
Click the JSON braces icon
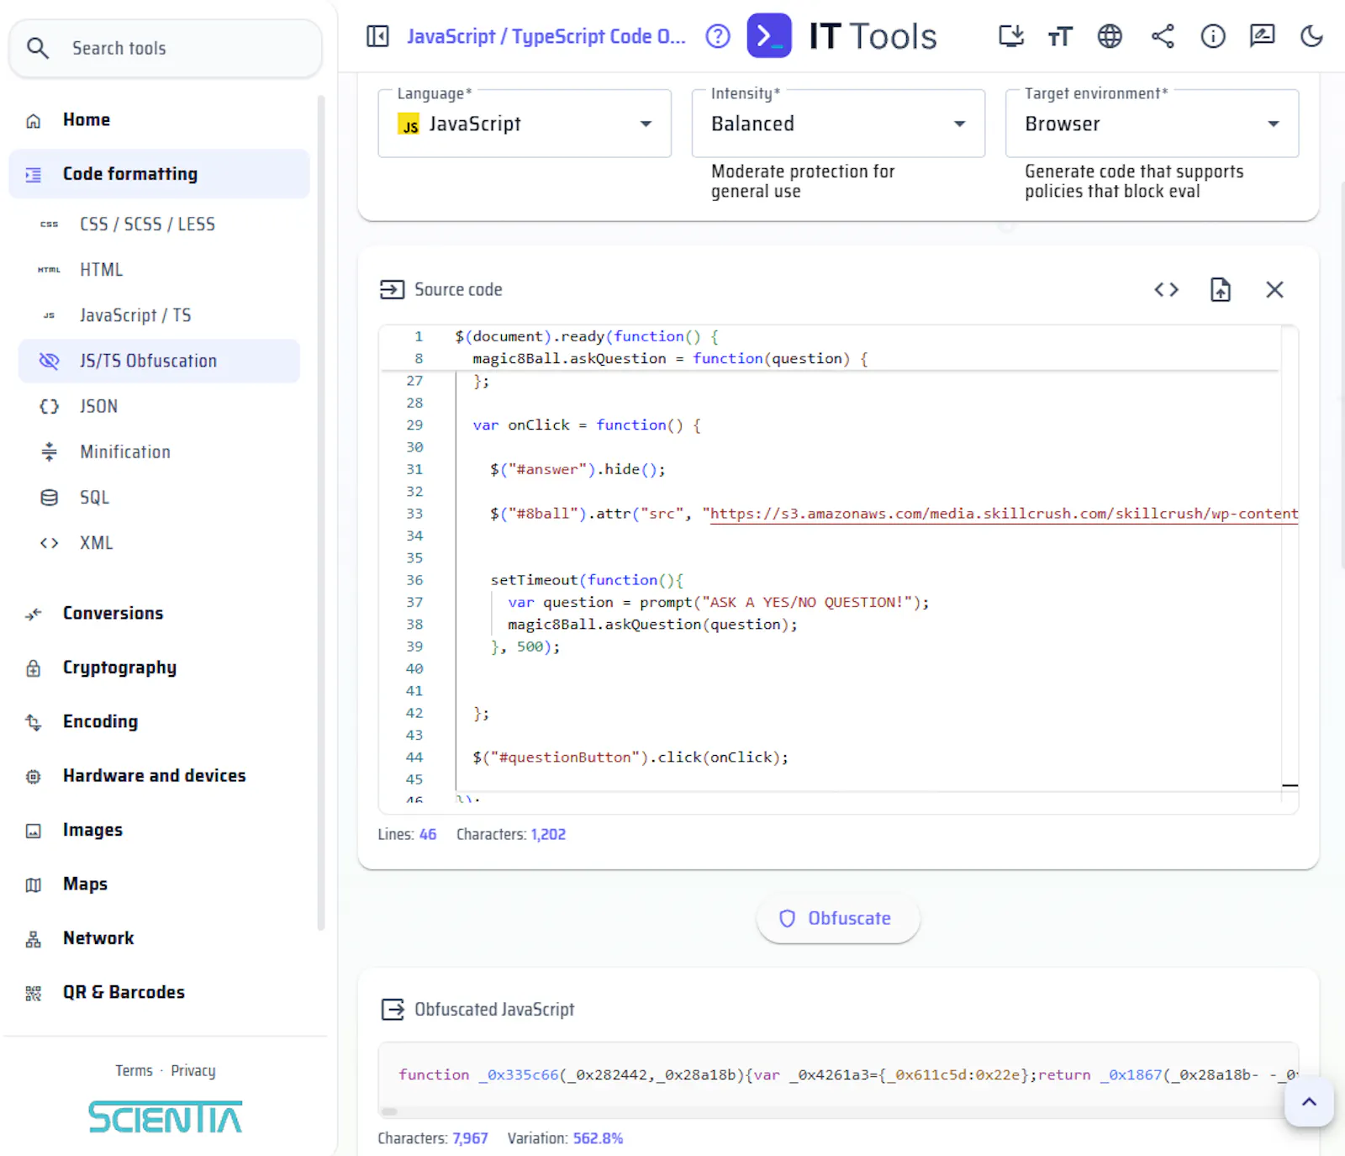pos(50,406)
